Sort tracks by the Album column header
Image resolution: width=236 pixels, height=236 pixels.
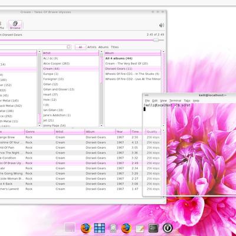(x=100, y=132)
